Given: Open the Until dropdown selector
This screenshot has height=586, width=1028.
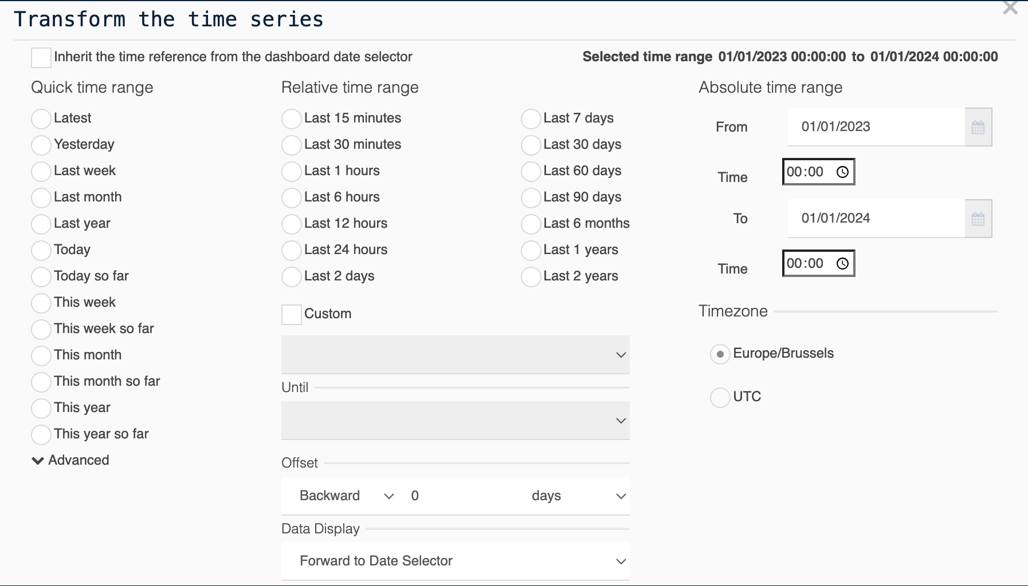Looking at the screenshot, I should pyautogui.click(x=456, y=421).
